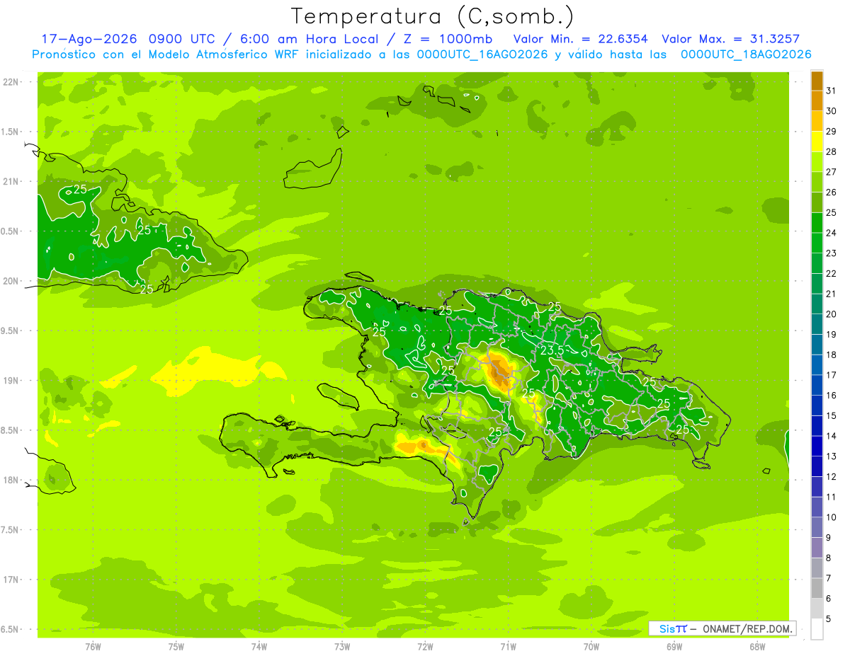Pick dark blue swatch between 13 and 14
Image resolution: width=850 pixels, height=656 pixels.
point(817,446)
